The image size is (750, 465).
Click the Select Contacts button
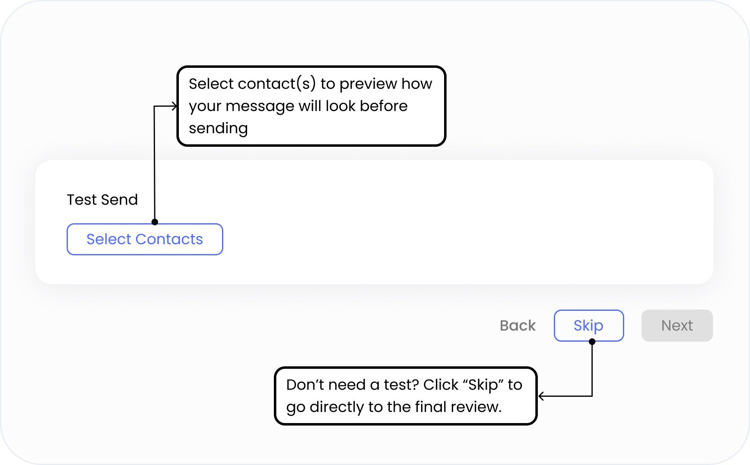pos(145,239)
